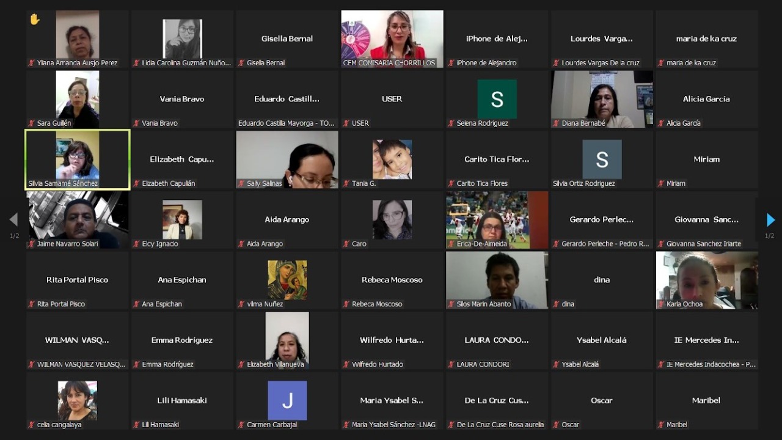Select the Alicia García participant tile
This screenshot has width=782, height=440.
pos(706,99)
